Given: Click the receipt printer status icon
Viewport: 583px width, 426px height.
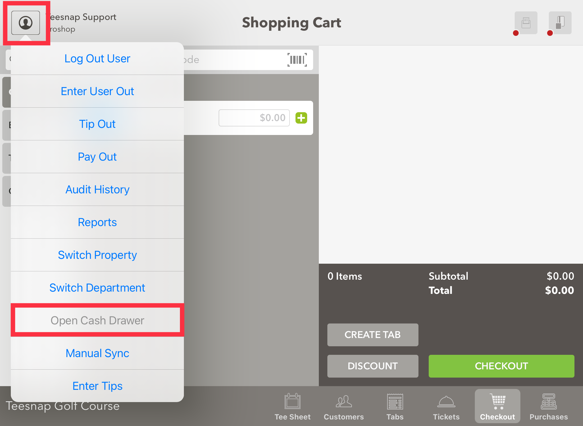Looking at the screenshot, I should (x=526, y=23).
